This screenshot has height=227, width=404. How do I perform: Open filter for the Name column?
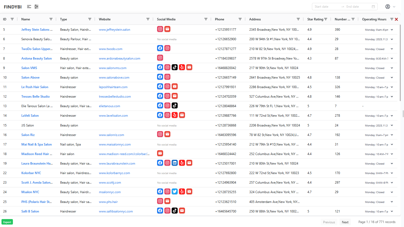51,19
